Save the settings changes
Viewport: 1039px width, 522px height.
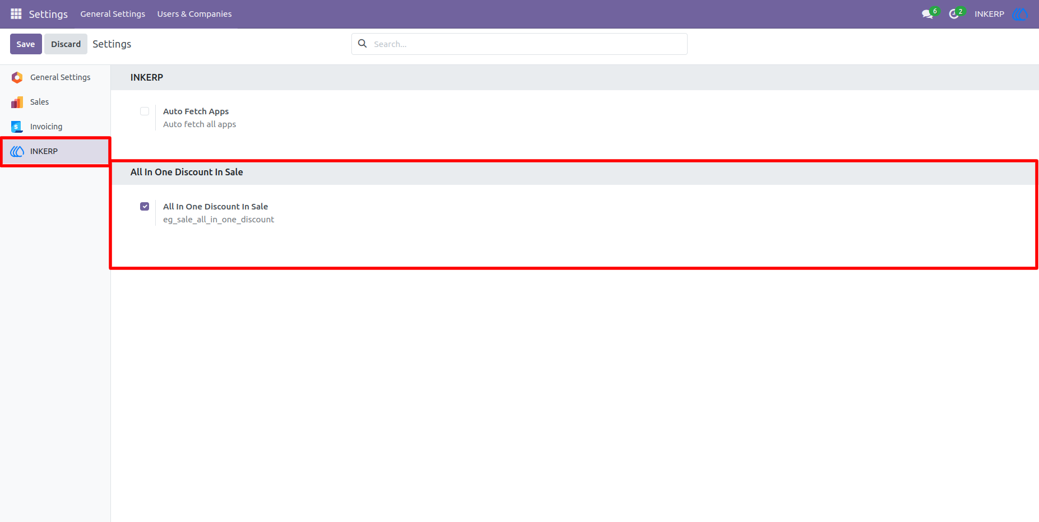[x=26, y=44]
